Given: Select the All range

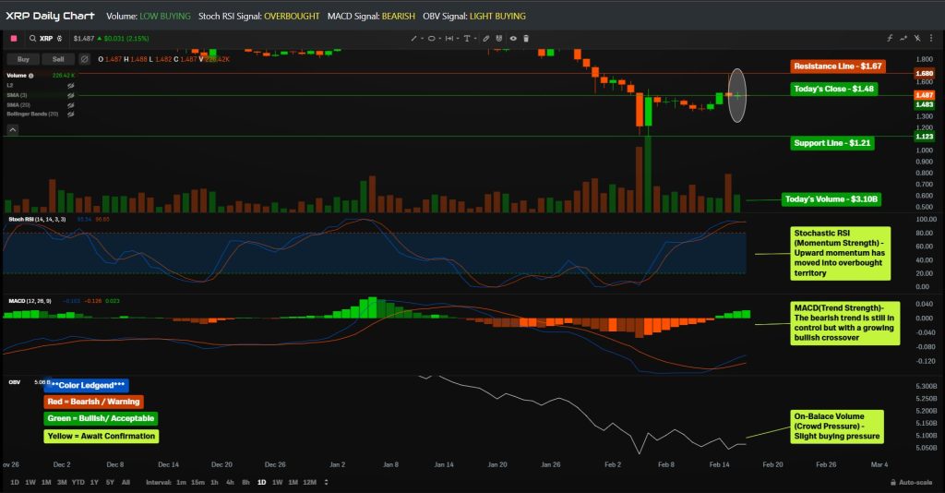Looking at the screenshot, I should (x=126, y=482).
